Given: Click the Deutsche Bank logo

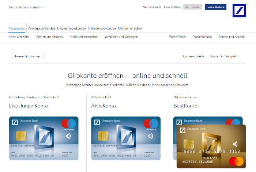Looking at the screenshot, I should (x=239, y=11).
